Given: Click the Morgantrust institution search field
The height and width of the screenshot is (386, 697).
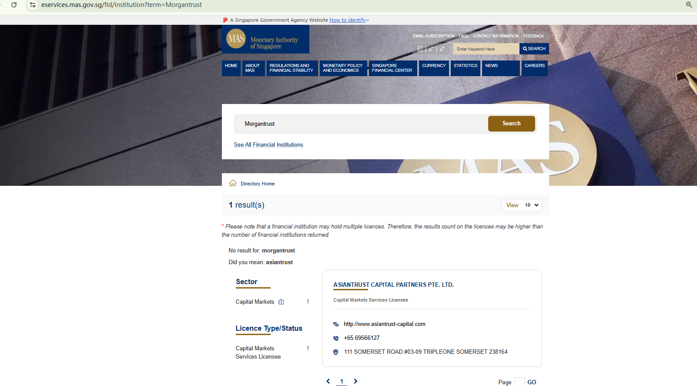Looking at the screenshot, I should [361, 124].
